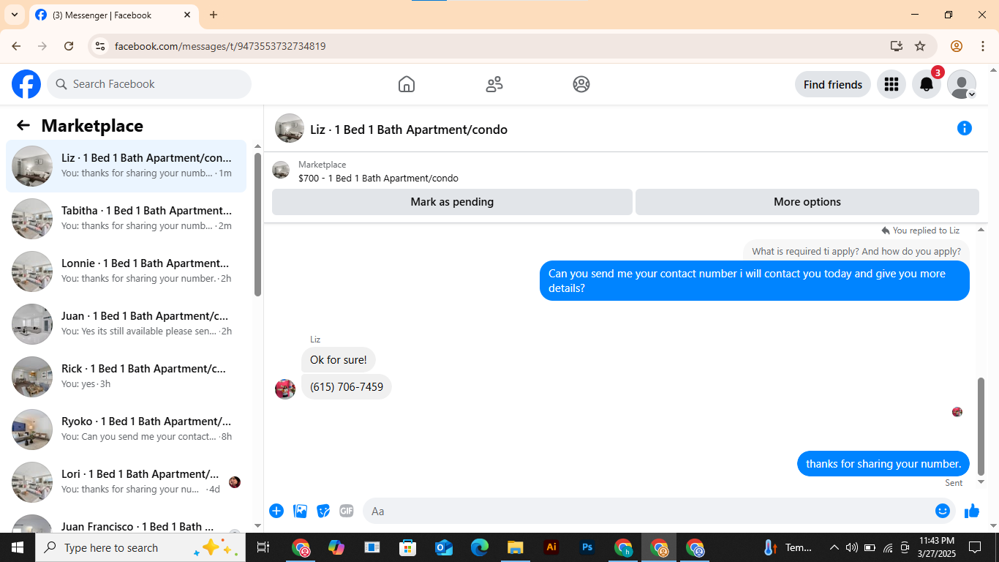
Task: Click Find friends button
Action: pos(833,84)
